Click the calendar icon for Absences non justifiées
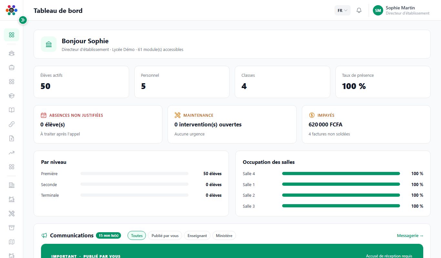 tap(44, 115)
